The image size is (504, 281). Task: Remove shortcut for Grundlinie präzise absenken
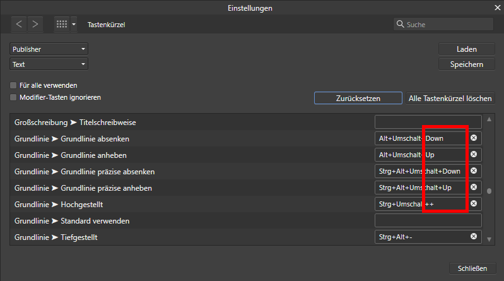pyautogui.click(x=474, y=171)
